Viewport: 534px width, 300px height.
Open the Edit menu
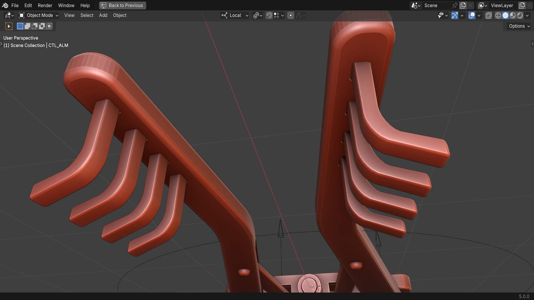coord(28,5)
